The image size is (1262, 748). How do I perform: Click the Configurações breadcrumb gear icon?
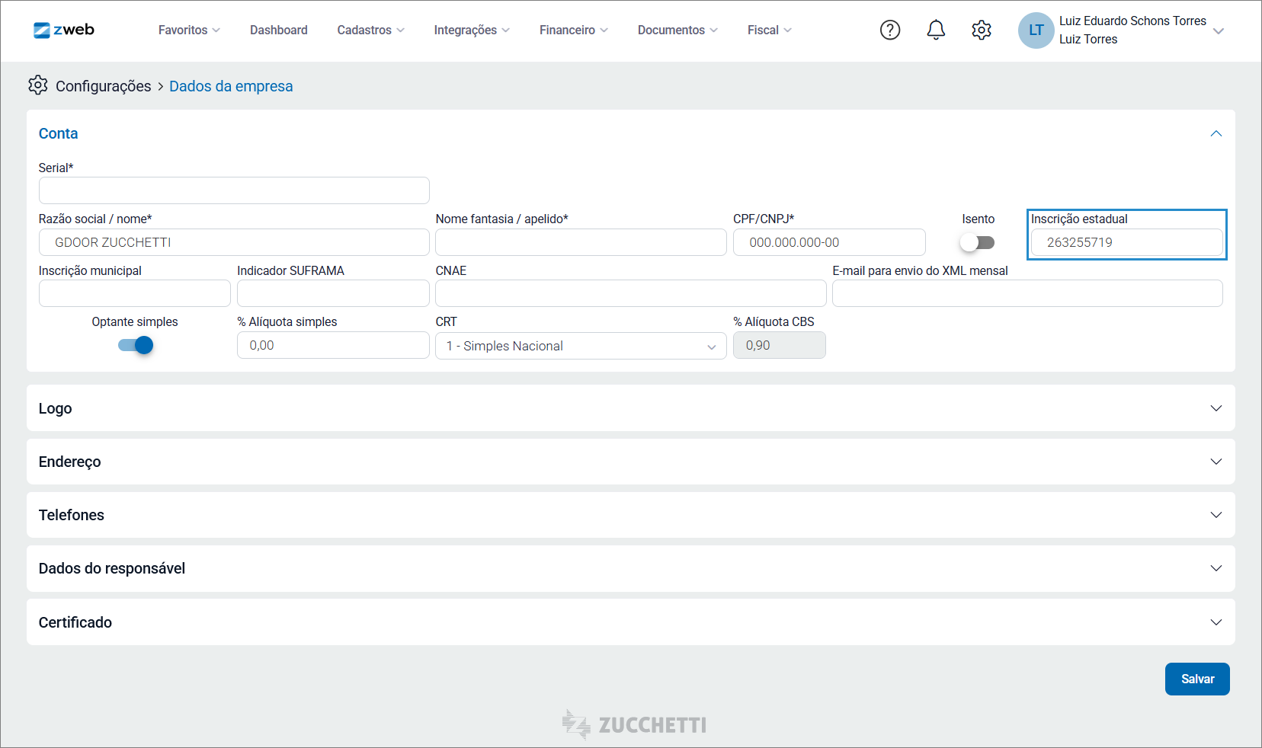pyautogui.click(x=38, y=85)
